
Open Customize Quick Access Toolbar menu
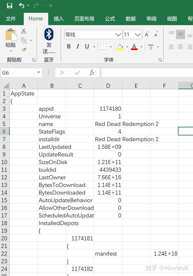50,6
